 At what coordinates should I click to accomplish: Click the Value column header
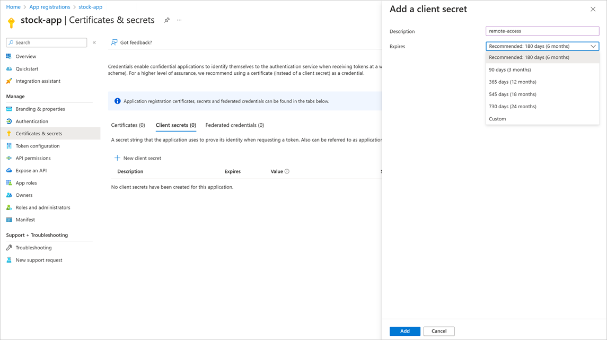coord(276,171)
